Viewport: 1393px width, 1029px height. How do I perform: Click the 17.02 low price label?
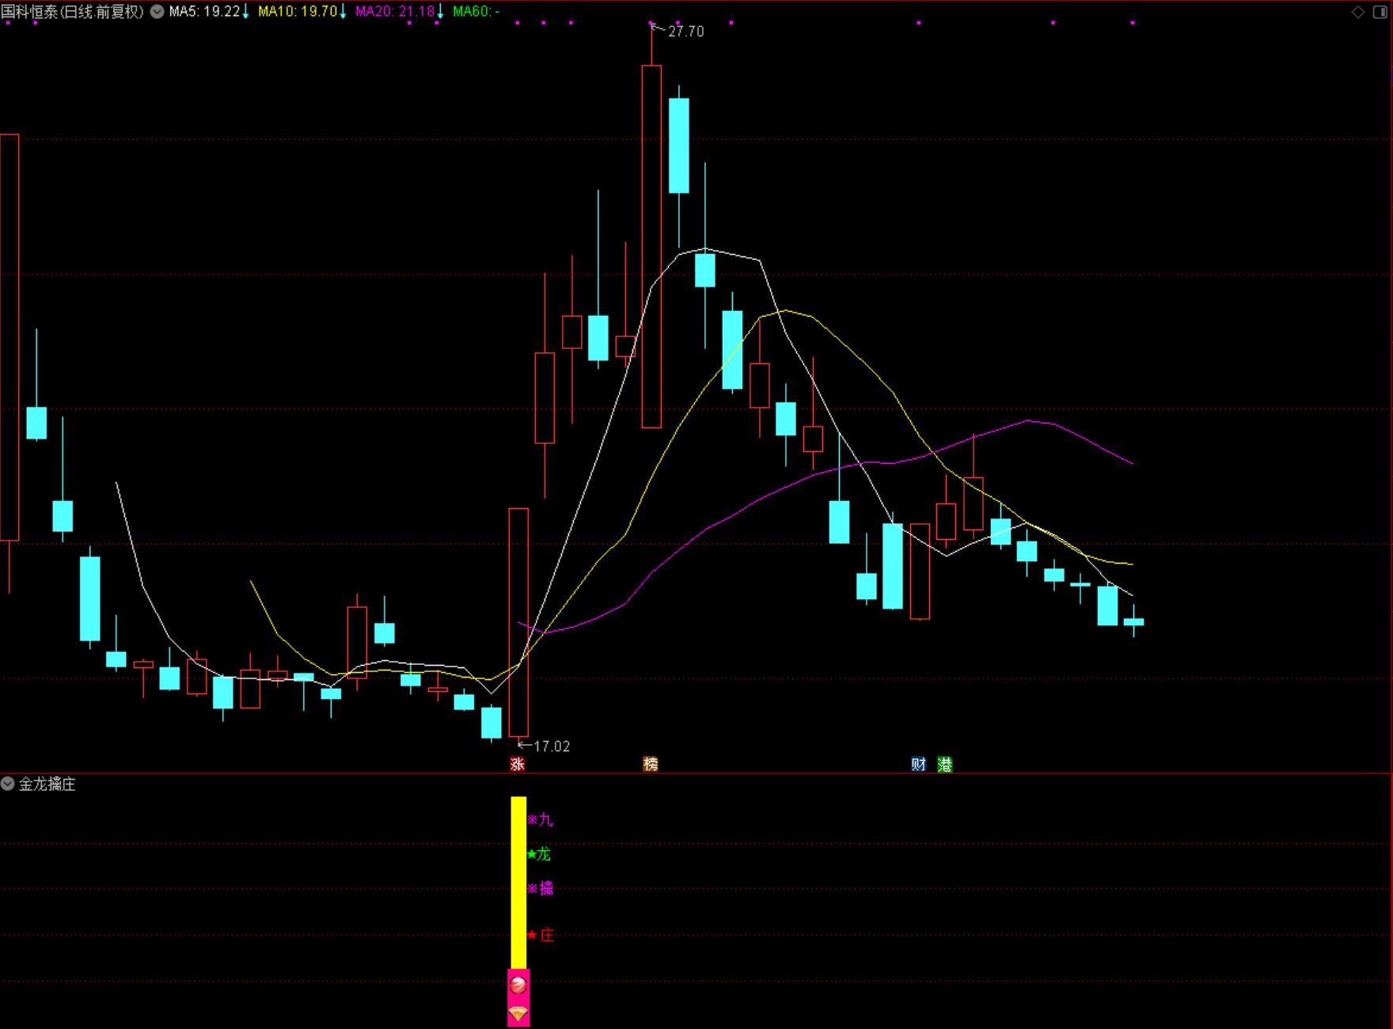(x=552, y=746)
